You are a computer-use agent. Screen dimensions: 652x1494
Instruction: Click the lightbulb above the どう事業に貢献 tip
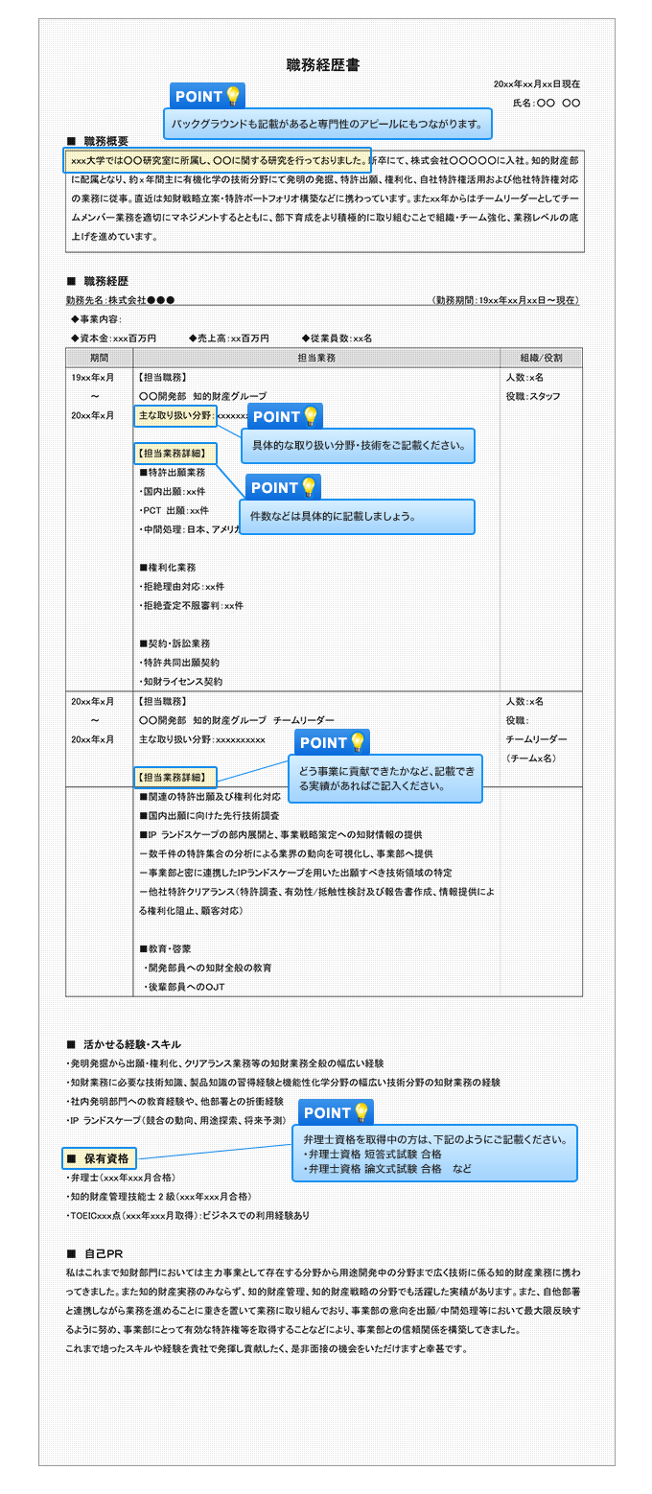pos(358,742)
